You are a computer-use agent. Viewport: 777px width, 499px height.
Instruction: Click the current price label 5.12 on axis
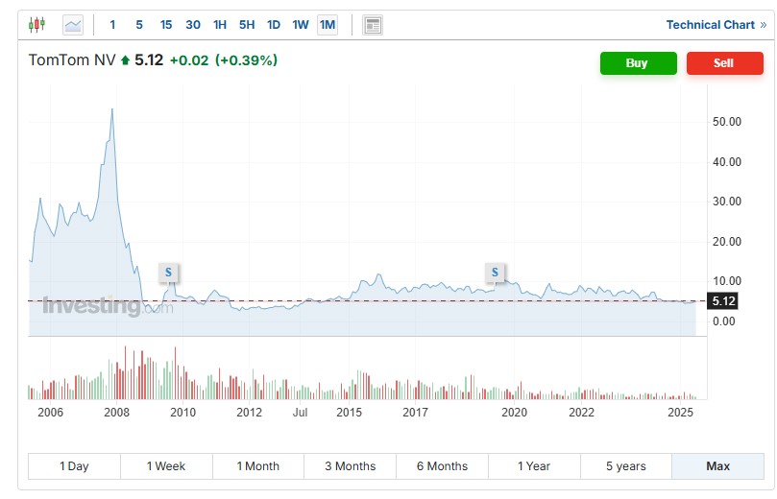click(x=722, y=301)
